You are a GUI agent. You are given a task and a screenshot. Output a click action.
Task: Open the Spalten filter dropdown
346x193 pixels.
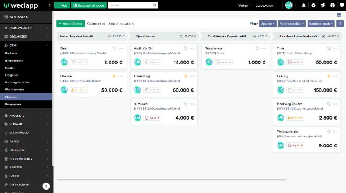[x=268, y=24]
